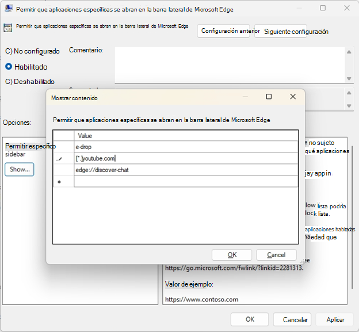The width and height of the screenshot is (359, 332).
Task: Click the Value column header
Action: [186, 136]
